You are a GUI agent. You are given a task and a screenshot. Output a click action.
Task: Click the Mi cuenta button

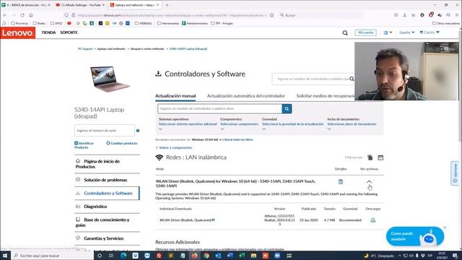click(365, 32)
